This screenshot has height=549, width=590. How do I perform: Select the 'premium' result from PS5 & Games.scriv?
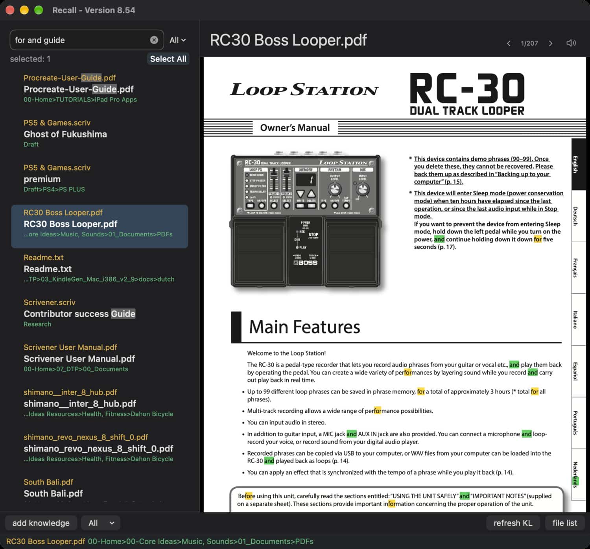tap(100, 178)
